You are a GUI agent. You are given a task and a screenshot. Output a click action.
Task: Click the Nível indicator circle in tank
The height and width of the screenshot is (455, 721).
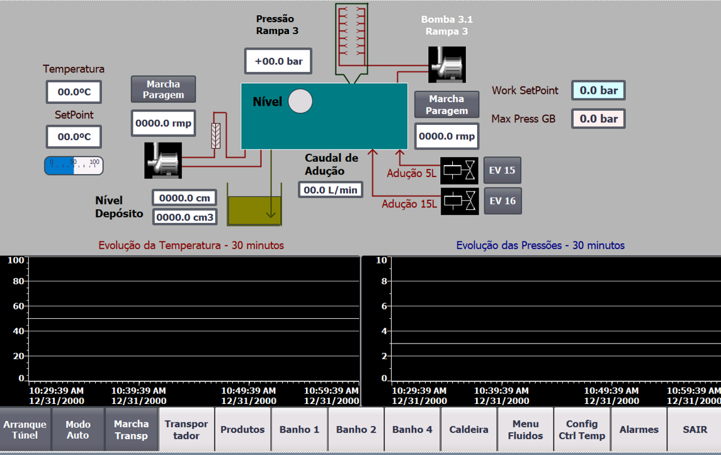tap(300, 101)
